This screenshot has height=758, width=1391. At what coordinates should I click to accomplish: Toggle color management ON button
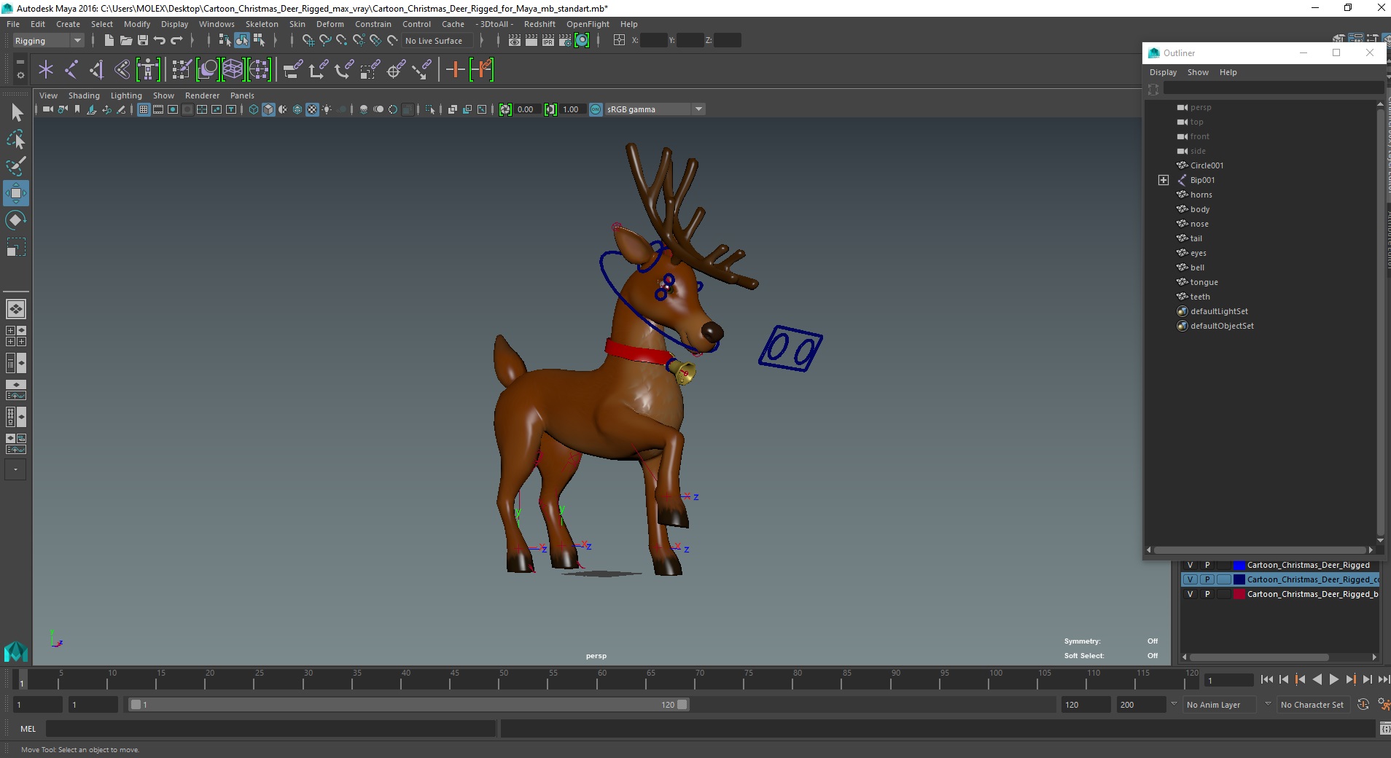pyautogui.click(x=596, y=109)
